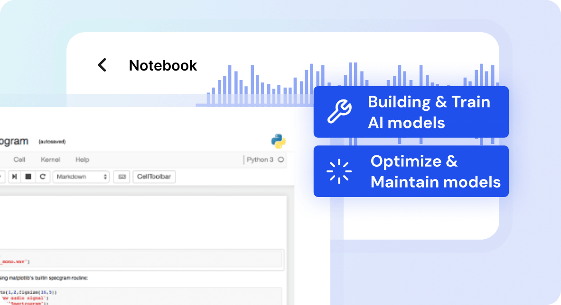561x305 pixels.
Task: Click the code cell containing _mono.wav
Action: (142, 260)
